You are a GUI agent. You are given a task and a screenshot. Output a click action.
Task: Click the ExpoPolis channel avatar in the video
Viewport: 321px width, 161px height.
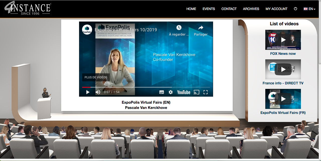tap(87, 30)
